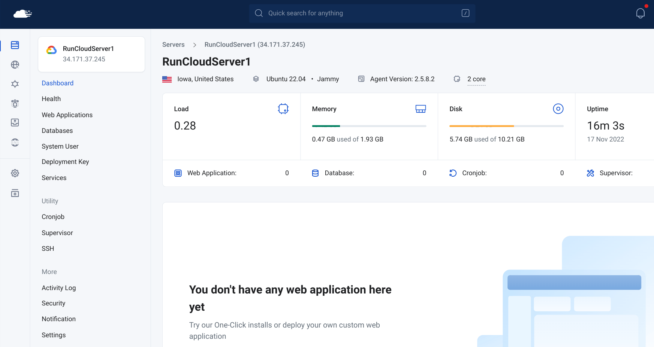The image size is (654, 347).
Task: Select Dashboard in the server menu
Action: click(58, 83)
